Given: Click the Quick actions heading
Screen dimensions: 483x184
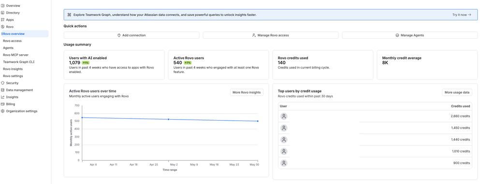Looking at the screenshot, I should click(75, 26).
